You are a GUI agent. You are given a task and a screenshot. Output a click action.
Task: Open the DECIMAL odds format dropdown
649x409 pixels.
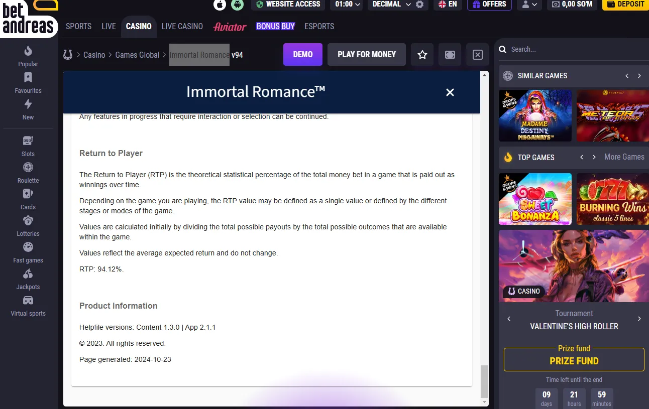coord(392,5)
